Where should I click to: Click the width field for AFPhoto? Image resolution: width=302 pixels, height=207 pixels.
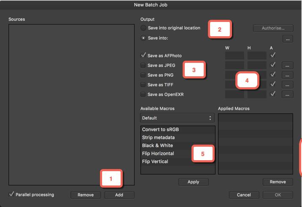pos(235,55)
